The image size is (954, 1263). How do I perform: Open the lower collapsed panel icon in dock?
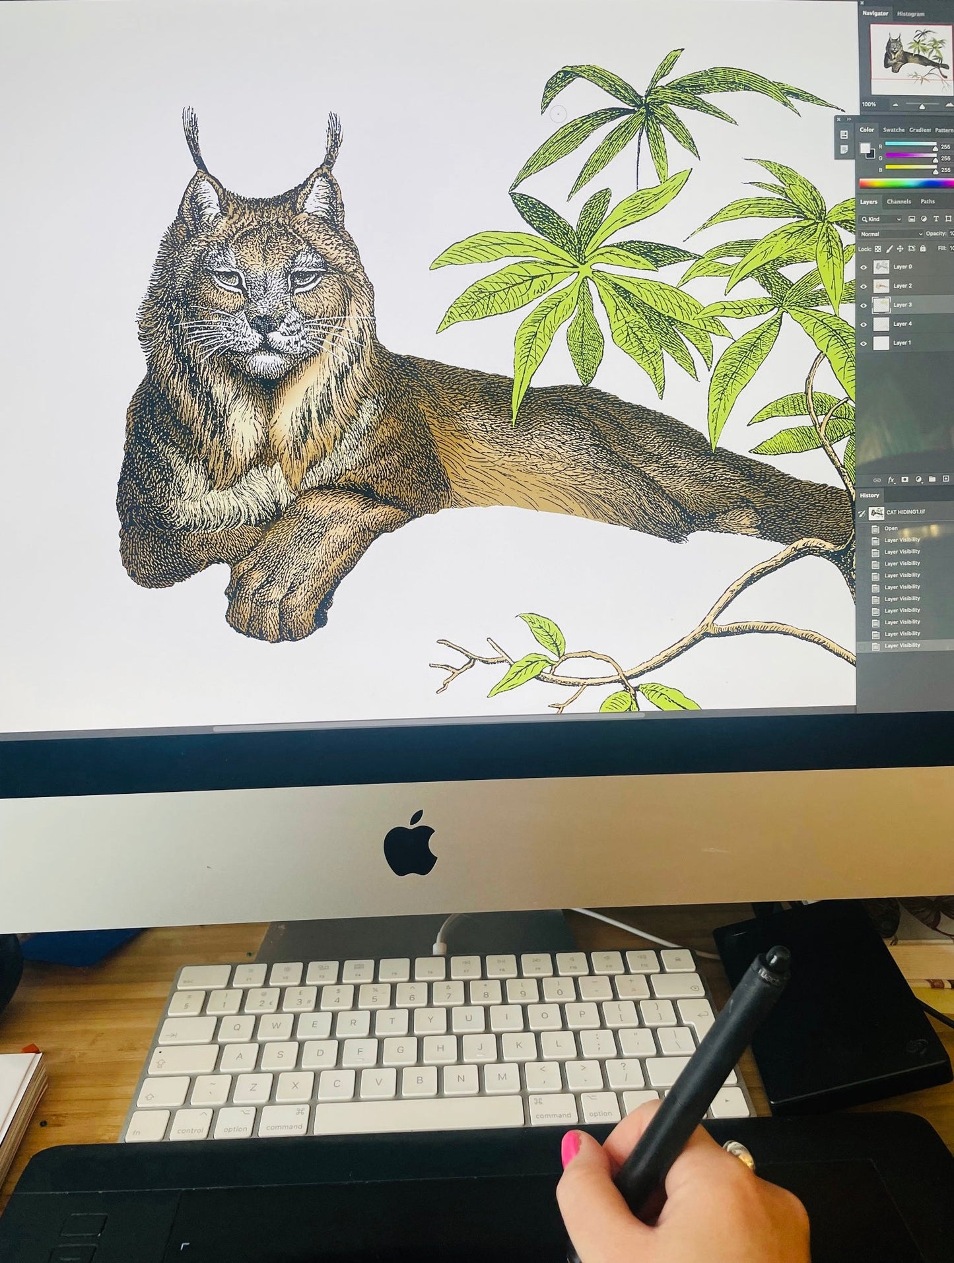point(844,150)
